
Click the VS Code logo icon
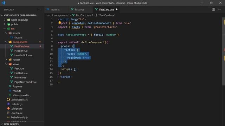(4, 3)
